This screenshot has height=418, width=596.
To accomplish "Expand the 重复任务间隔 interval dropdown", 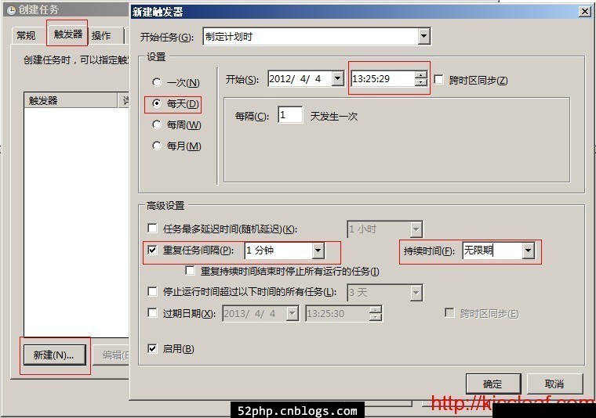I will (318, 250).
